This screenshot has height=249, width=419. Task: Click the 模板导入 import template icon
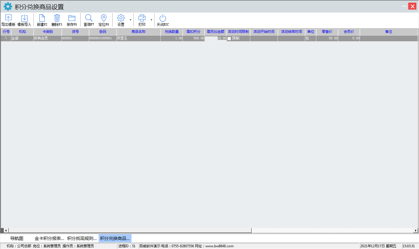click(24, 18)
